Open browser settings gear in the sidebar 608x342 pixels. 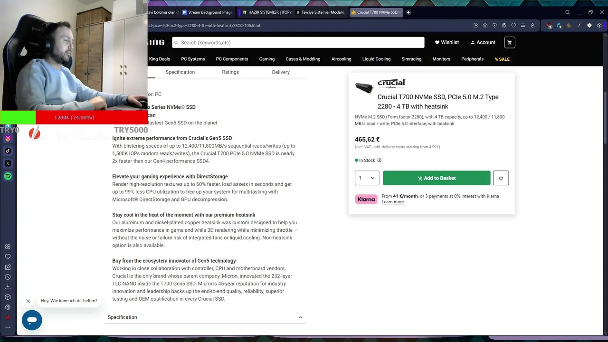tap(8, 307)
